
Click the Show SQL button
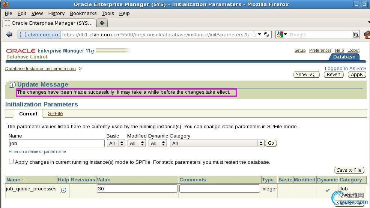coord(306,75)
